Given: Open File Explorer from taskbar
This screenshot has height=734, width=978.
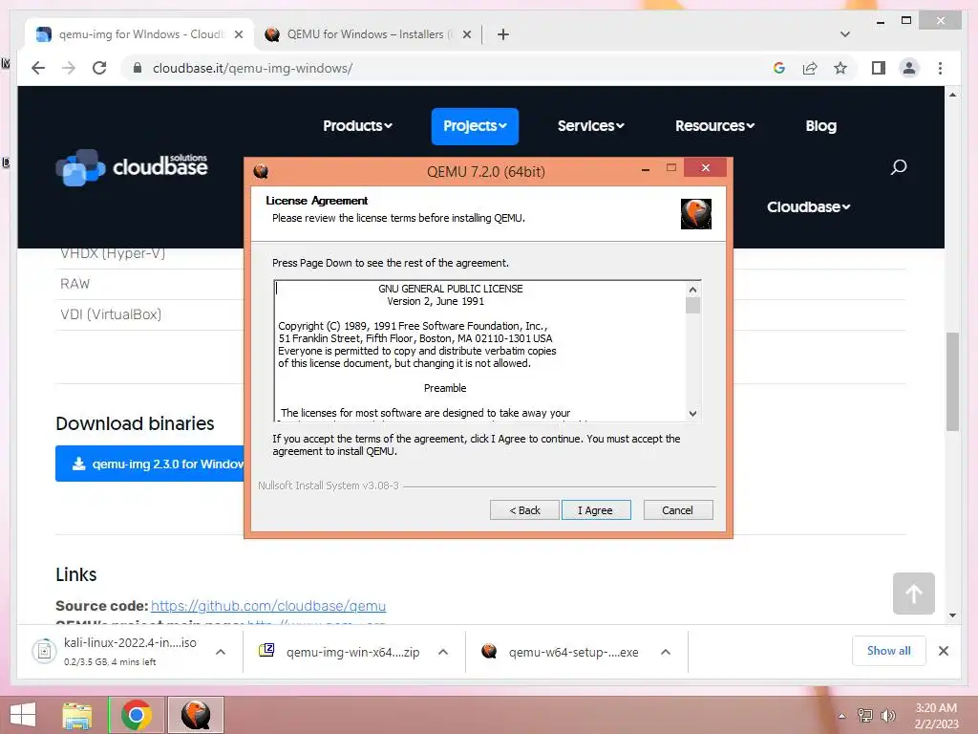Looking at the screenshot, I should [77, 715].
